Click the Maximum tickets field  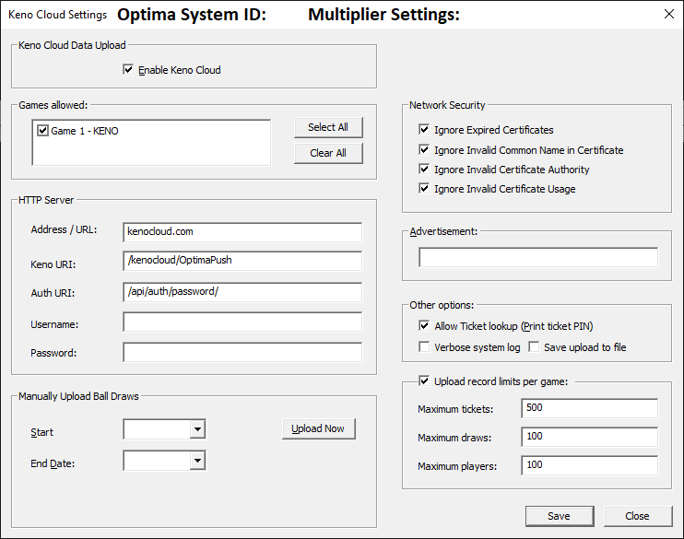pyautogui.click(x=588, y=408)
